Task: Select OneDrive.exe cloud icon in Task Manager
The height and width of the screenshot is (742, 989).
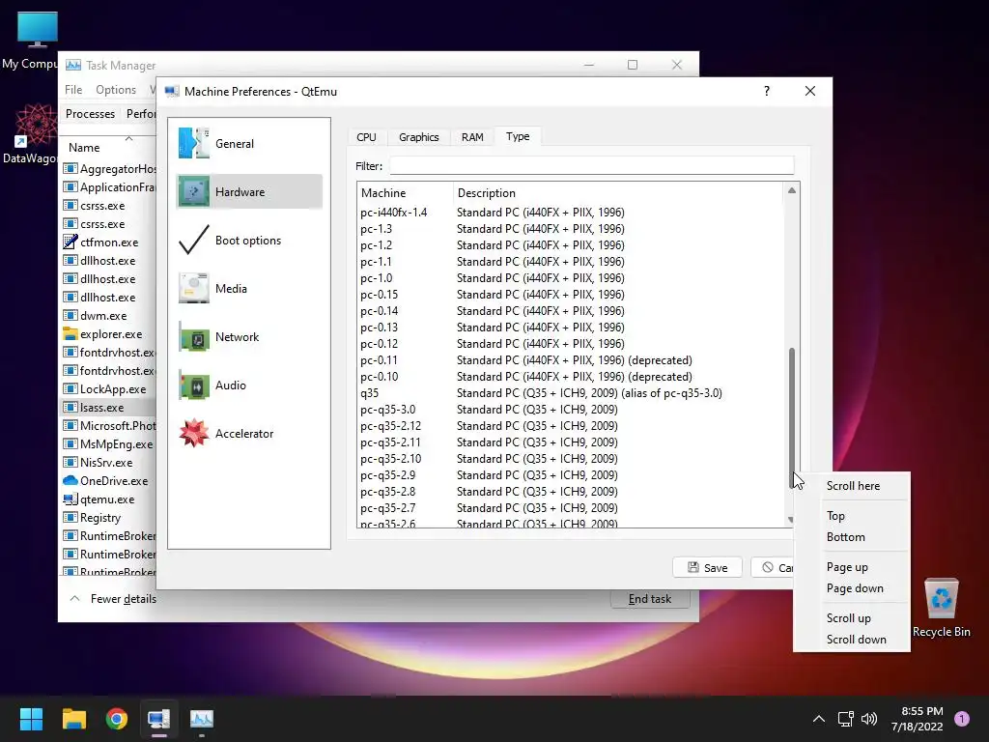Action: [x=70, y=481]
